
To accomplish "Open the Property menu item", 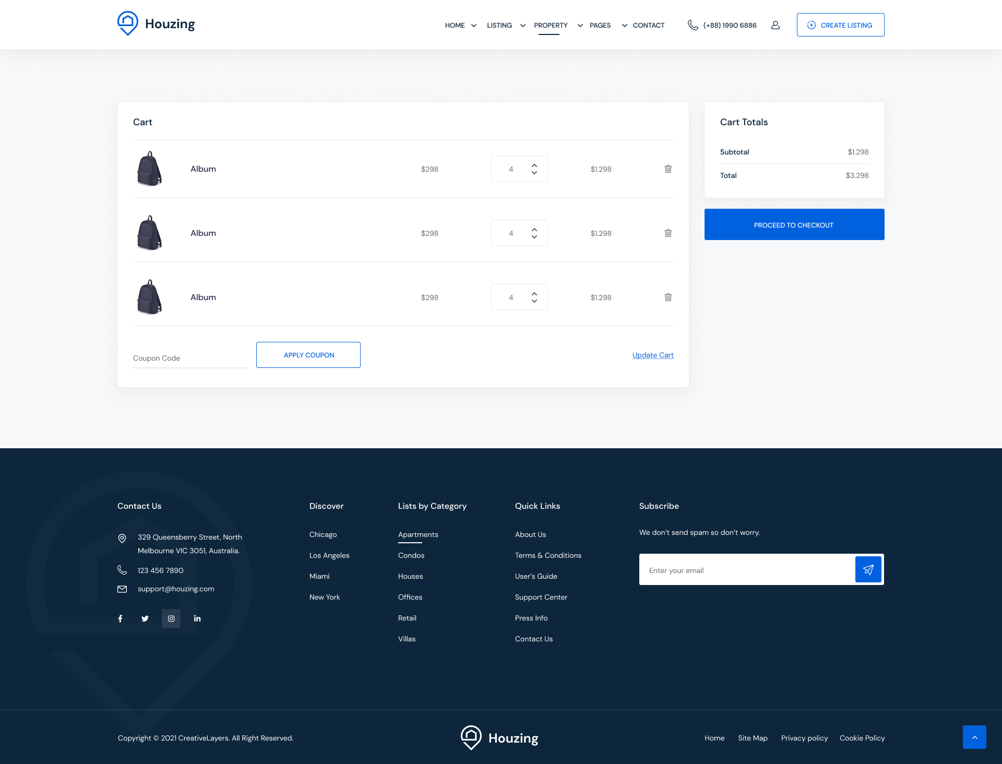I will pos(551,25).
